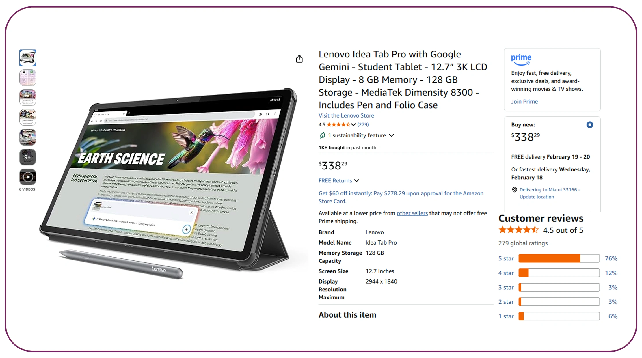Select the Buy new radio button
The width and height of the screenshot is (642, 358).
[x=590, y=125]
